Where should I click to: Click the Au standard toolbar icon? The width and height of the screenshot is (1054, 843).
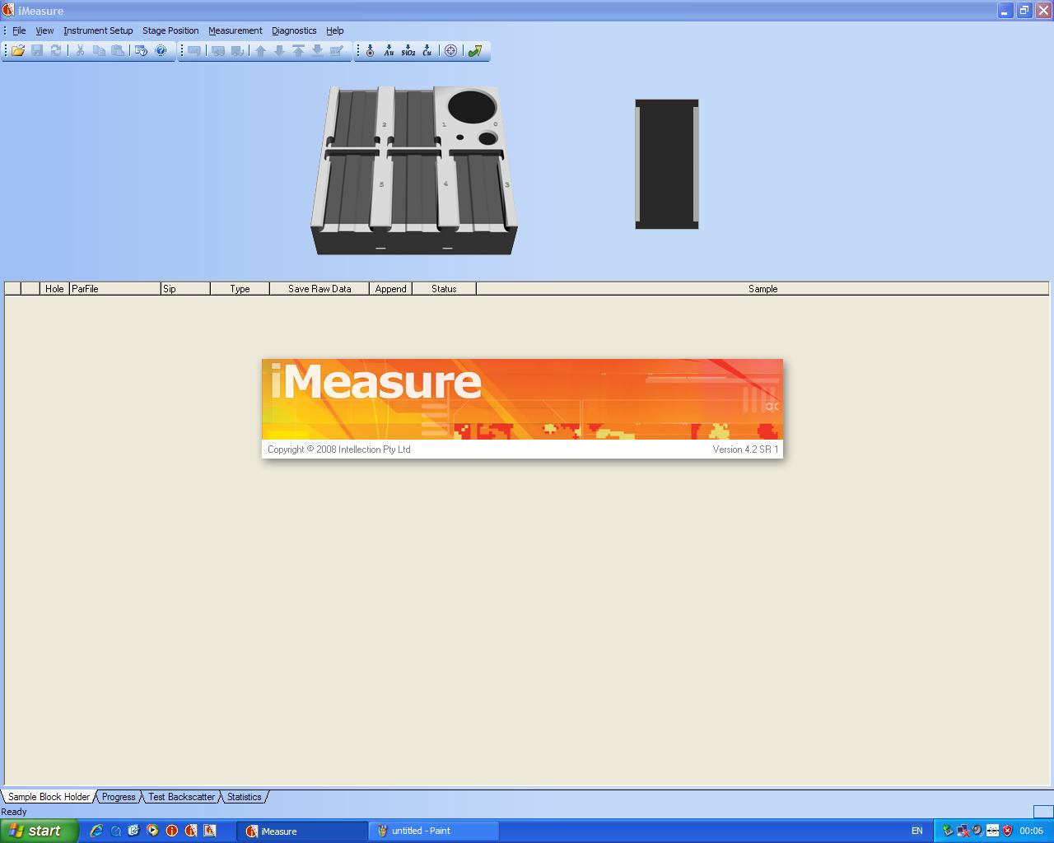[x=389, y=51]
